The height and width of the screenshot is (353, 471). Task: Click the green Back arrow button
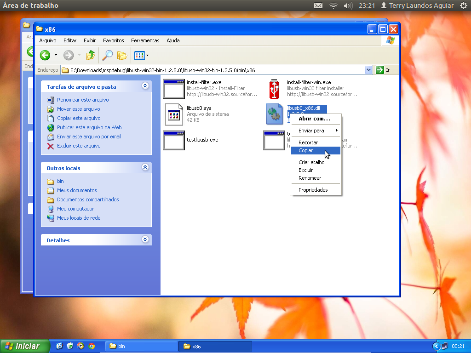45,55
